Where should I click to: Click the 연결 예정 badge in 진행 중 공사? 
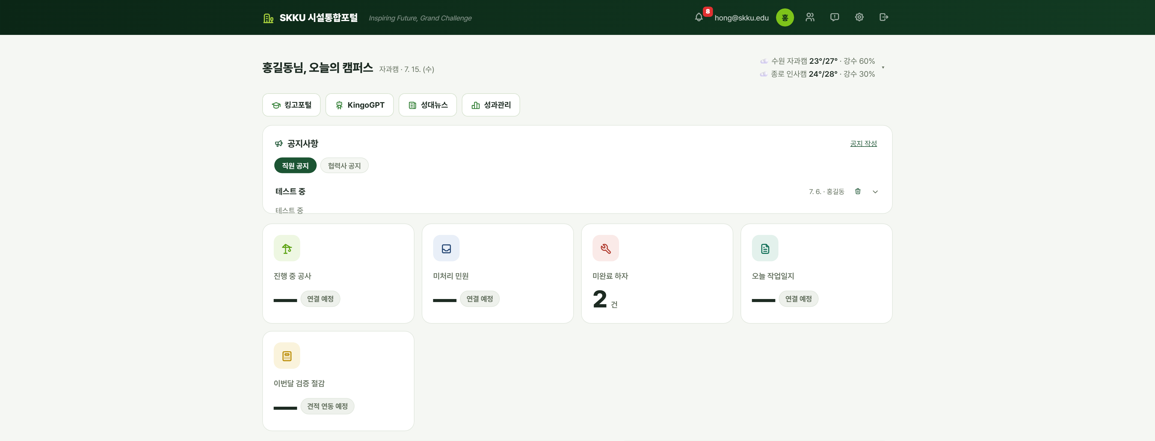click(320, 299)
